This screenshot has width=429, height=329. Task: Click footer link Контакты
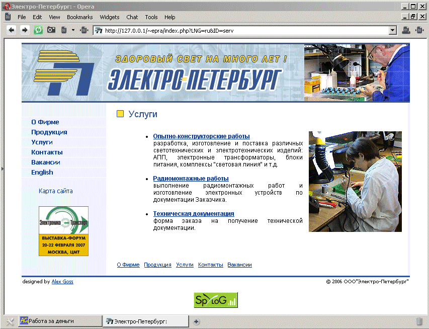210,265
